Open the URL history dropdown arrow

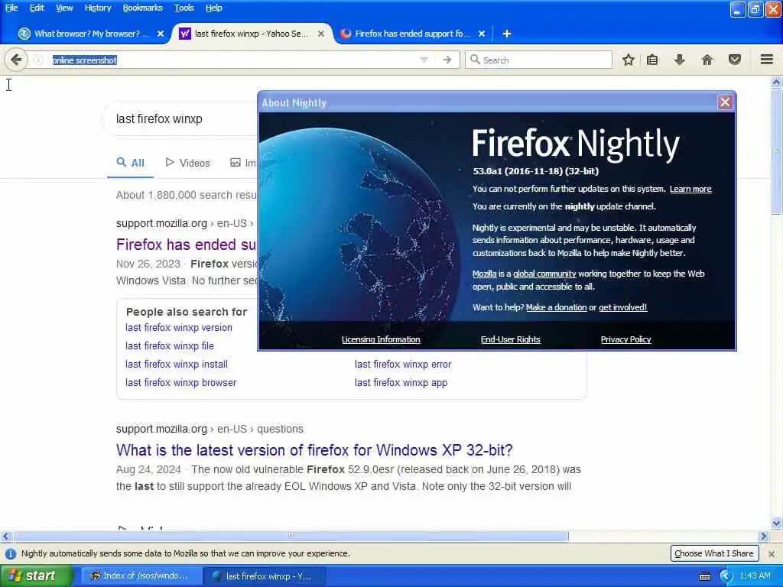[424, 60]
